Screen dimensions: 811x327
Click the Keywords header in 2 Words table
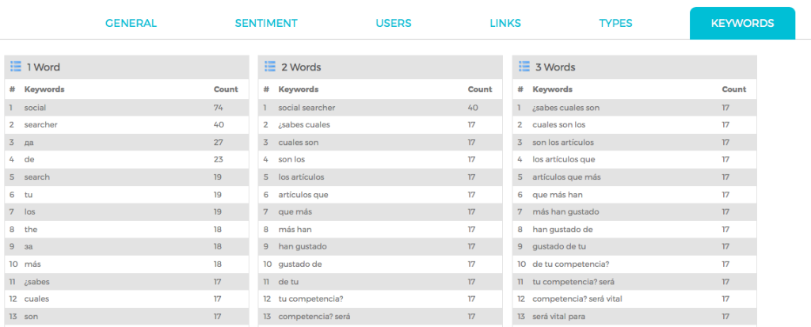(x=299, y=89)
